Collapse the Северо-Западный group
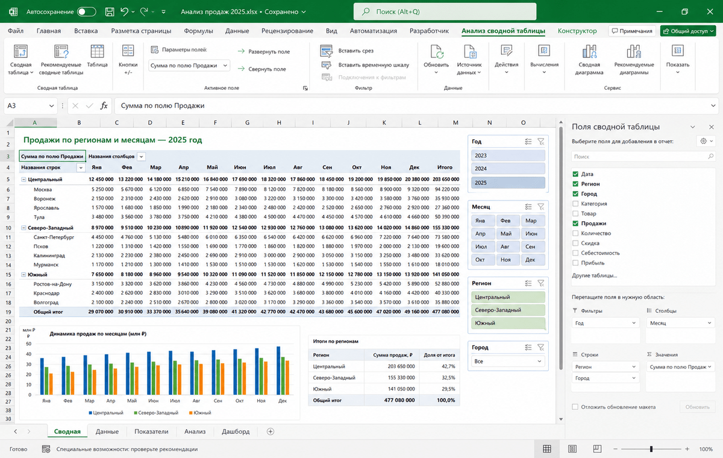723x458 pixels. [x=23, y=228]
